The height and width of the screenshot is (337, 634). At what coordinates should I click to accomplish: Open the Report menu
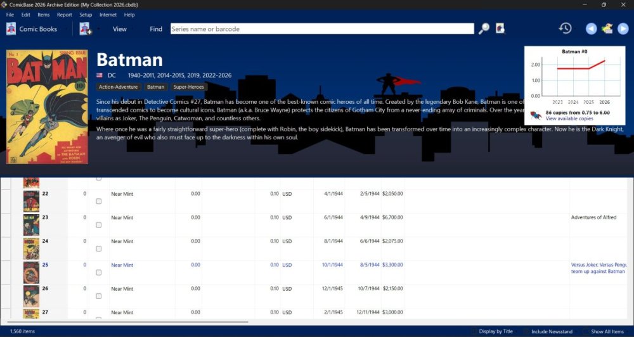coord(64,15)
